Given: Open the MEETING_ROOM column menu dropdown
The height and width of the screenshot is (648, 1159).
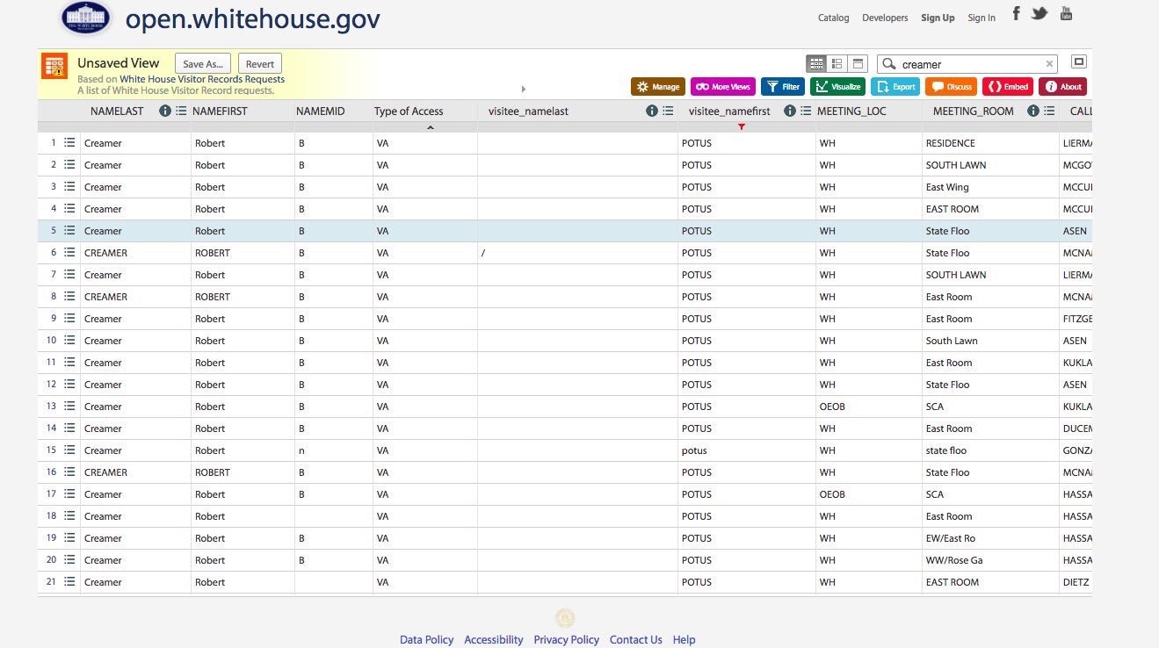Looking at the screenshot, I should pyautogui.click(x=1049, y=111).
